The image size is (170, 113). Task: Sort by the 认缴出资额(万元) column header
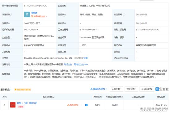coord(114,97)
